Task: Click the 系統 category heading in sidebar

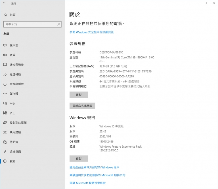Action: [6, 34]
